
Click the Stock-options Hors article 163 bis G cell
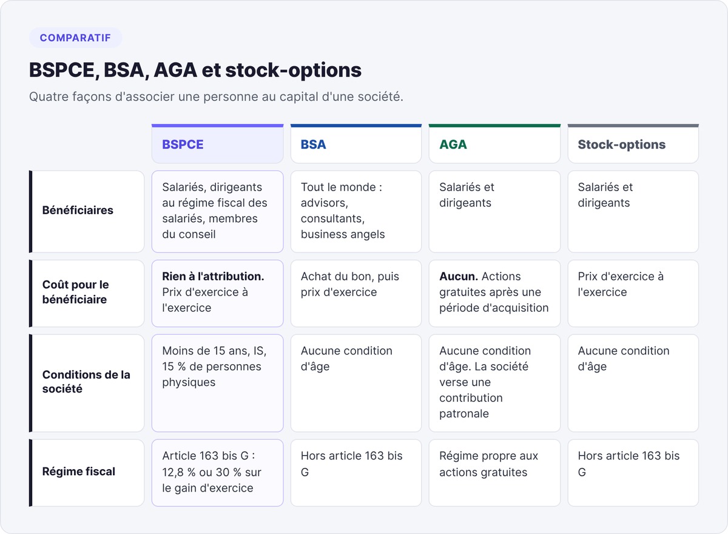[633, 473]
